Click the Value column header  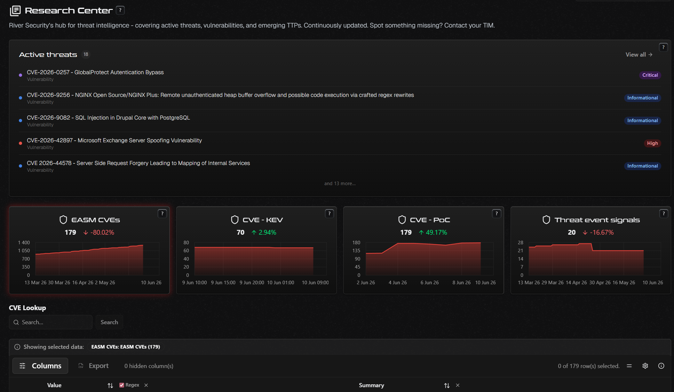tap(54, 385)
